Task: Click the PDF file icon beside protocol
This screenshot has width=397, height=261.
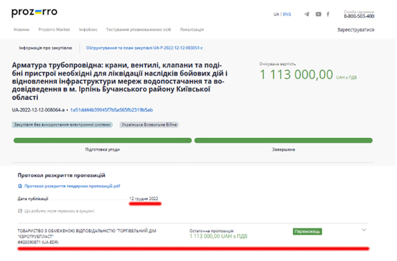Action: [x=21, y=186]
